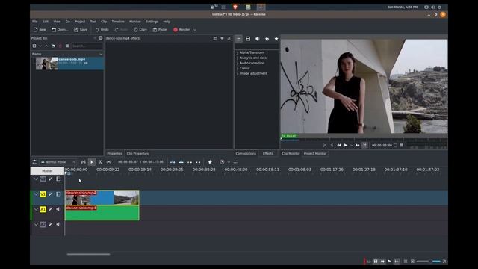
Task: Click the preview render circle icon
Action: pyautogui.click(x=222, y=162)
